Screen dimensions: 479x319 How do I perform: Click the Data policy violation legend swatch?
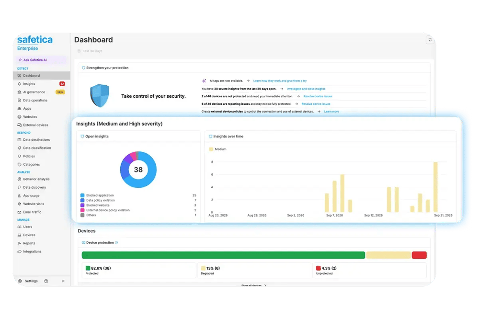[82, 200]
